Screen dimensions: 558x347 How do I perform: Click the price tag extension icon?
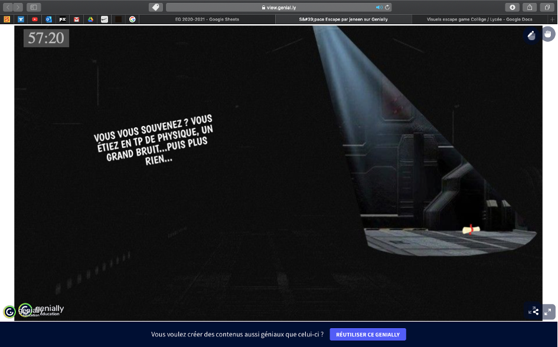click(156, 7)
